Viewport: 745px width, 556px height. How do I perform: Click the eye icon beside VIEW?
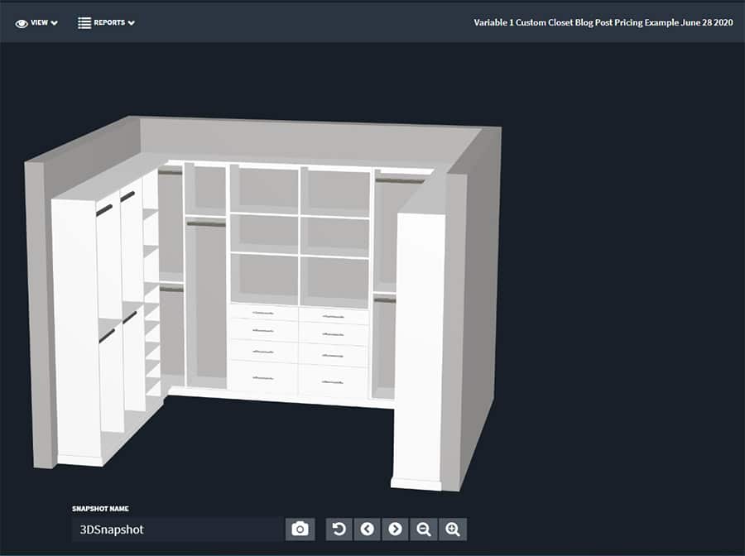[x=22, y=23]
